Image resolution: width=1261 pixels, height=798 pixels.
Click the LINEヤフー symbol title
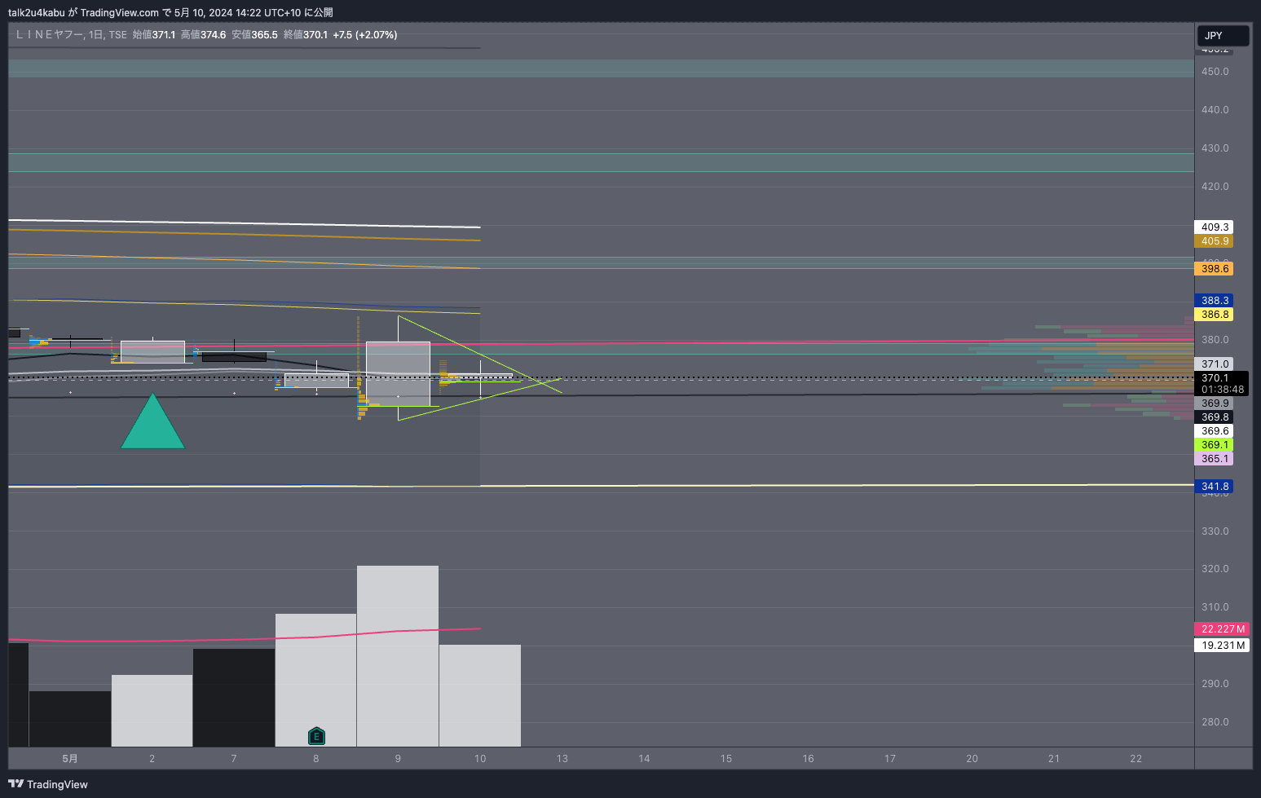click(x=49, y=35)
